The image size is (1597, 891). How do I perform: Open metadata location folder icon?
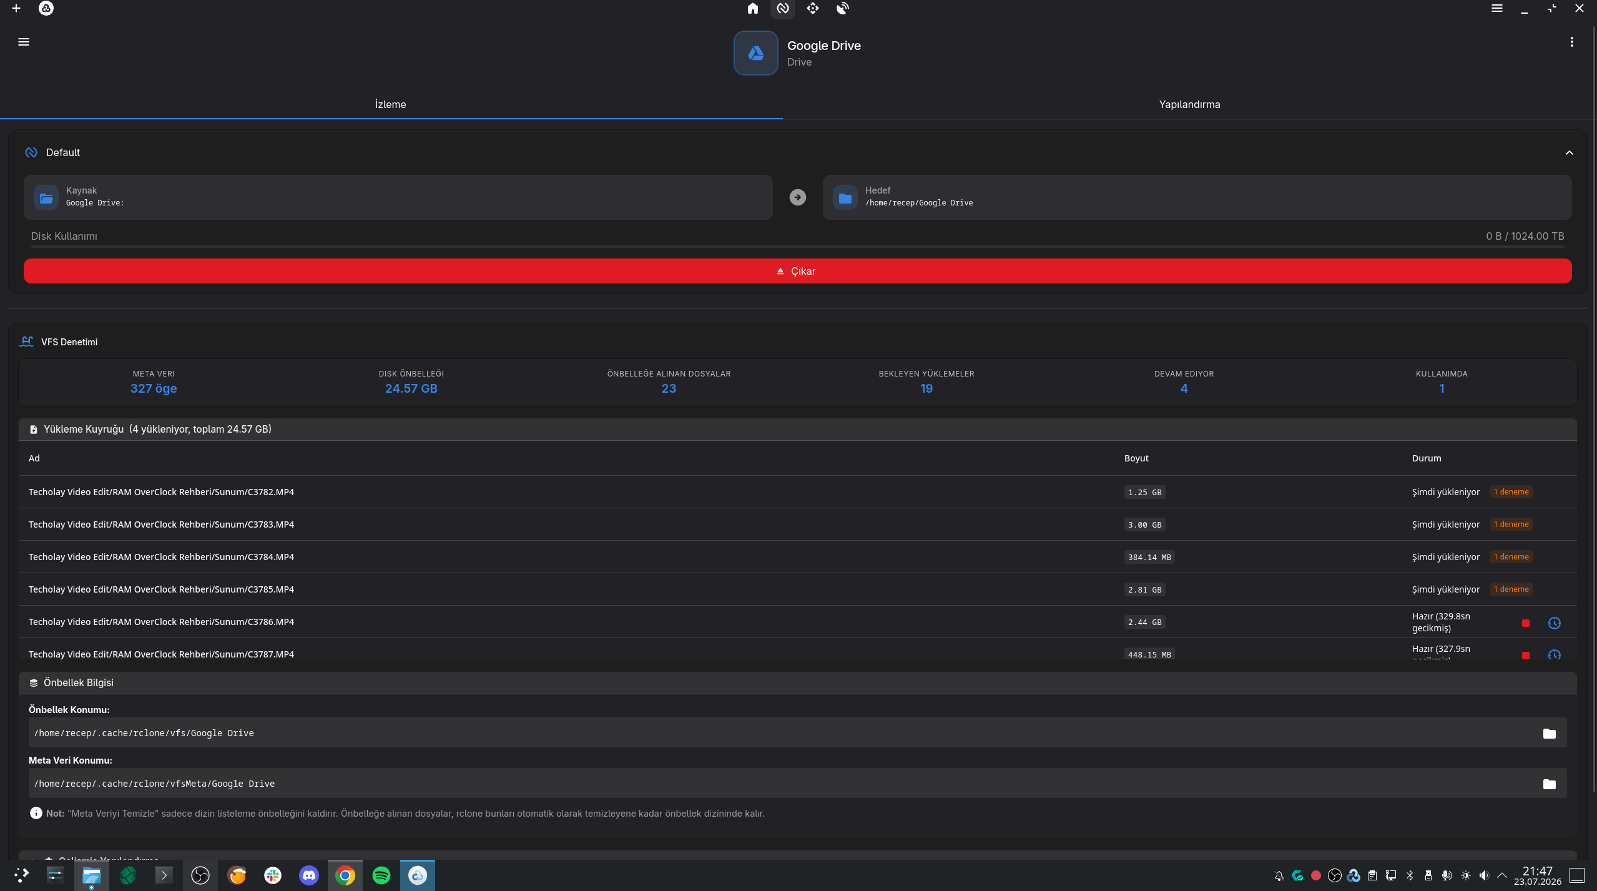(1550, 784)
